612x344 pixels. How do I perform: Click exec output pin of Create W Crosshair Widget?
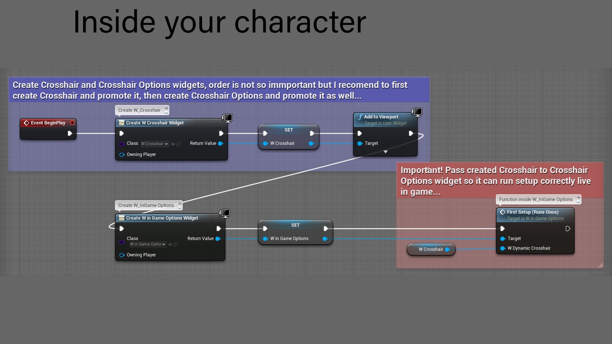(x=221, y=133)
